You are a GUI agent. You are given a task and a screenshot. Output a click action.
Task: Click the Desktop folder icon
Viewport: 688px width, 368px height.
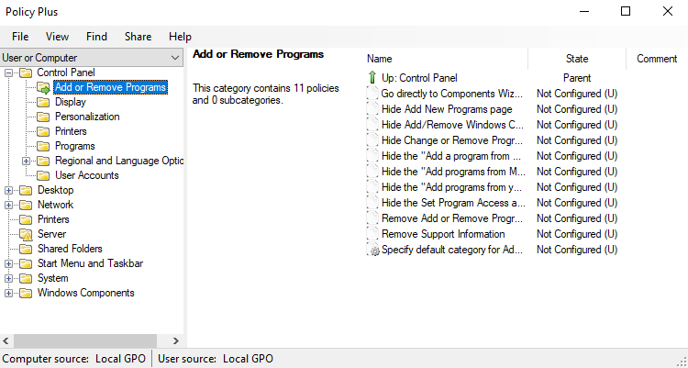click(x=26, y=190)
